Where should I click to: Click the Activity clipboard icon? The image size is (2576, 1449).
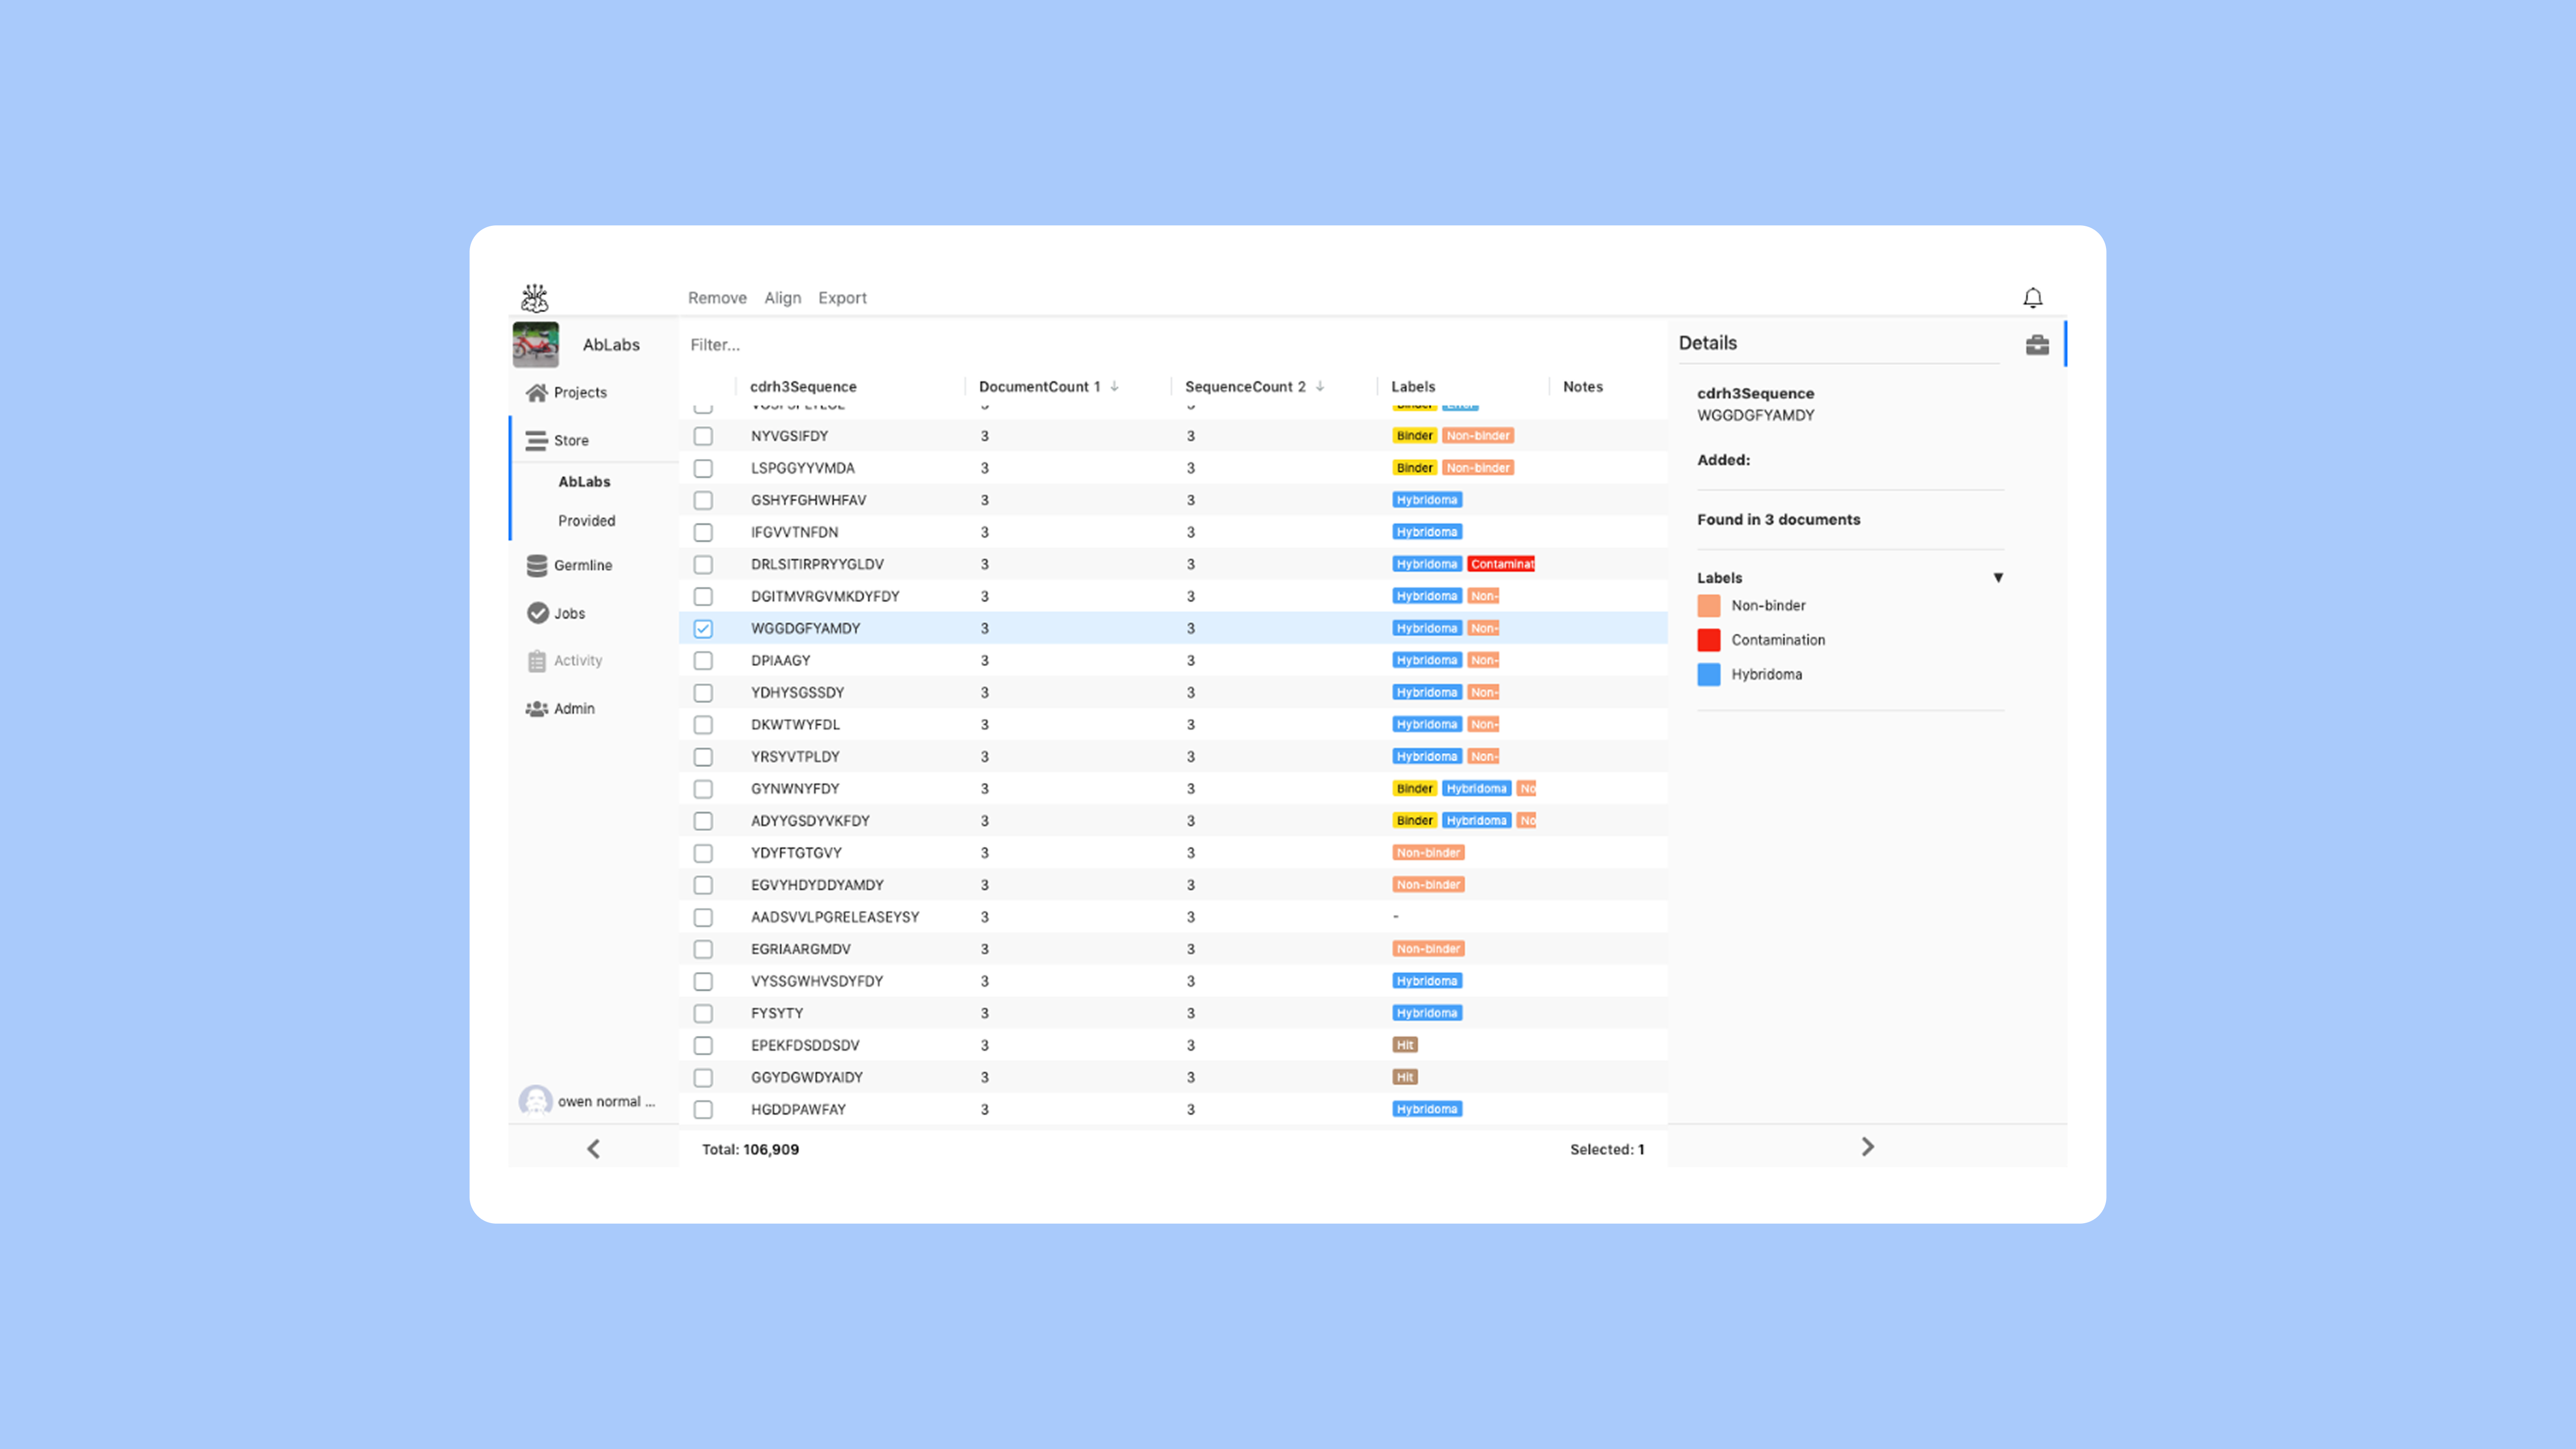[x=537, y=661]
